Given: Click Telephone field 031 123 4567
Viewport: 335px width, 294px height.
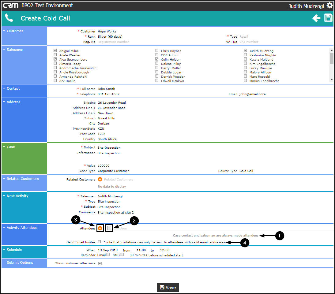Looking at the screenshot, I should 108,94.
